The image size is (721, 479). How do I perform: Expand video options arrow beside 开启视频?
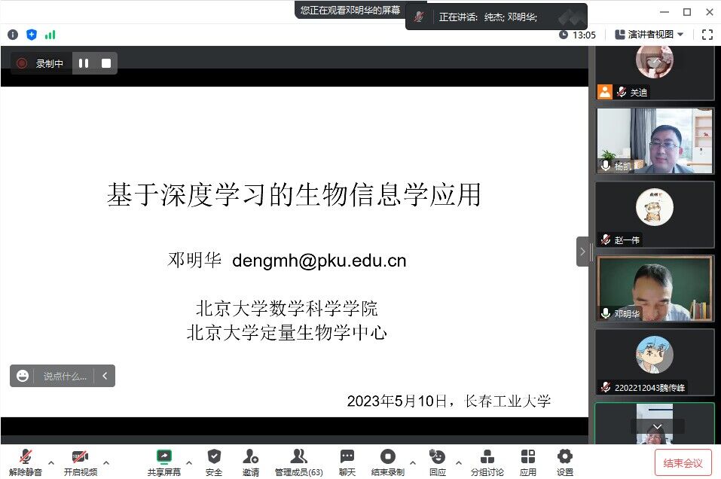[x=106, y=462]
